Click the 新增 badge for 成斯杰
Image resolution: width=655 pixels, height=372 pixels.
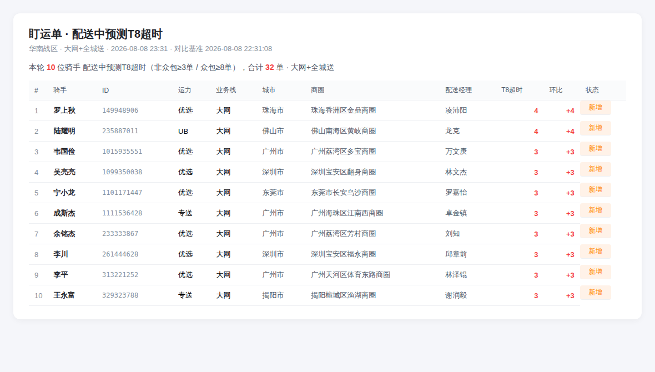595,210
